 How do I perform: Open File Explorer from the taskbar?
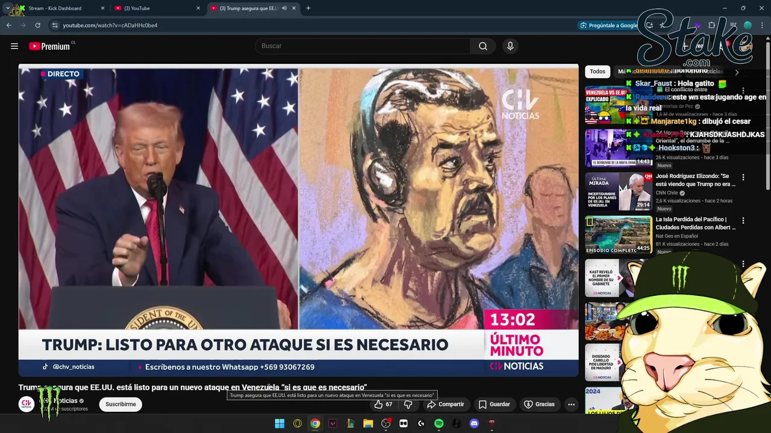(x=368, y=423)
